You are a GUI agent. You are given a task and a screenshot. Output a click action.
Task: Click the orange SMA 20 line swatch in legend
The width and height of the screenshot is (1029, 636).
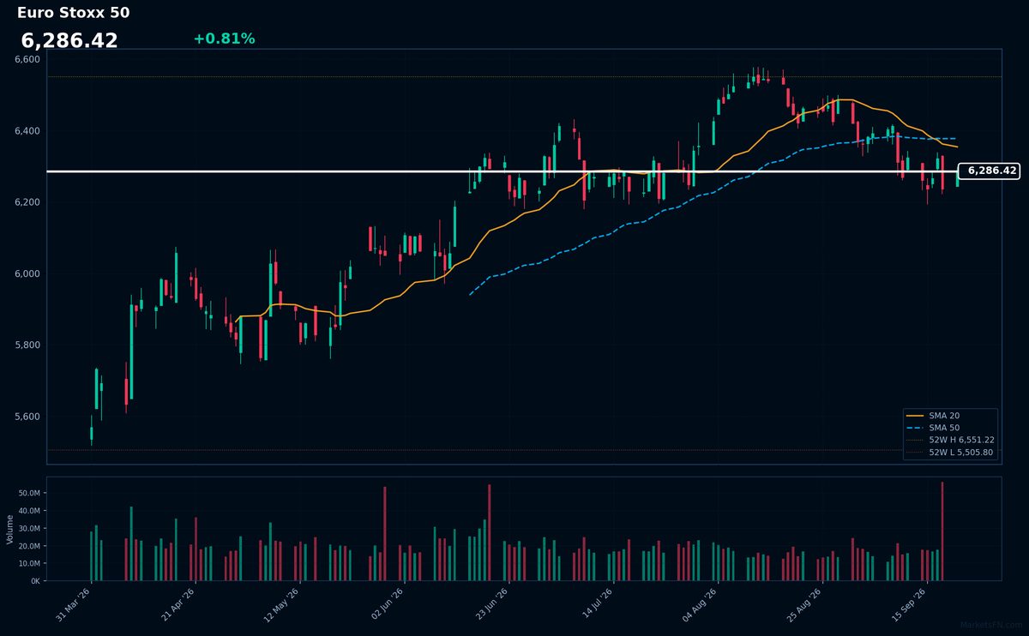pos(915,416)
